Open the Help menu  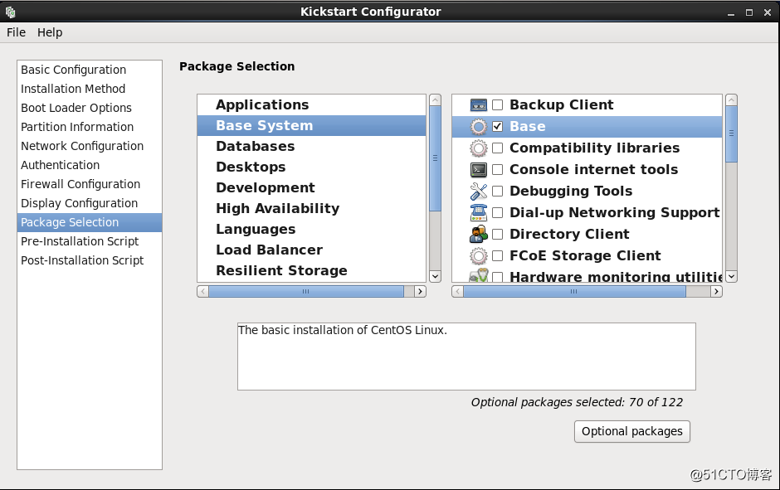tap(50, 32)
